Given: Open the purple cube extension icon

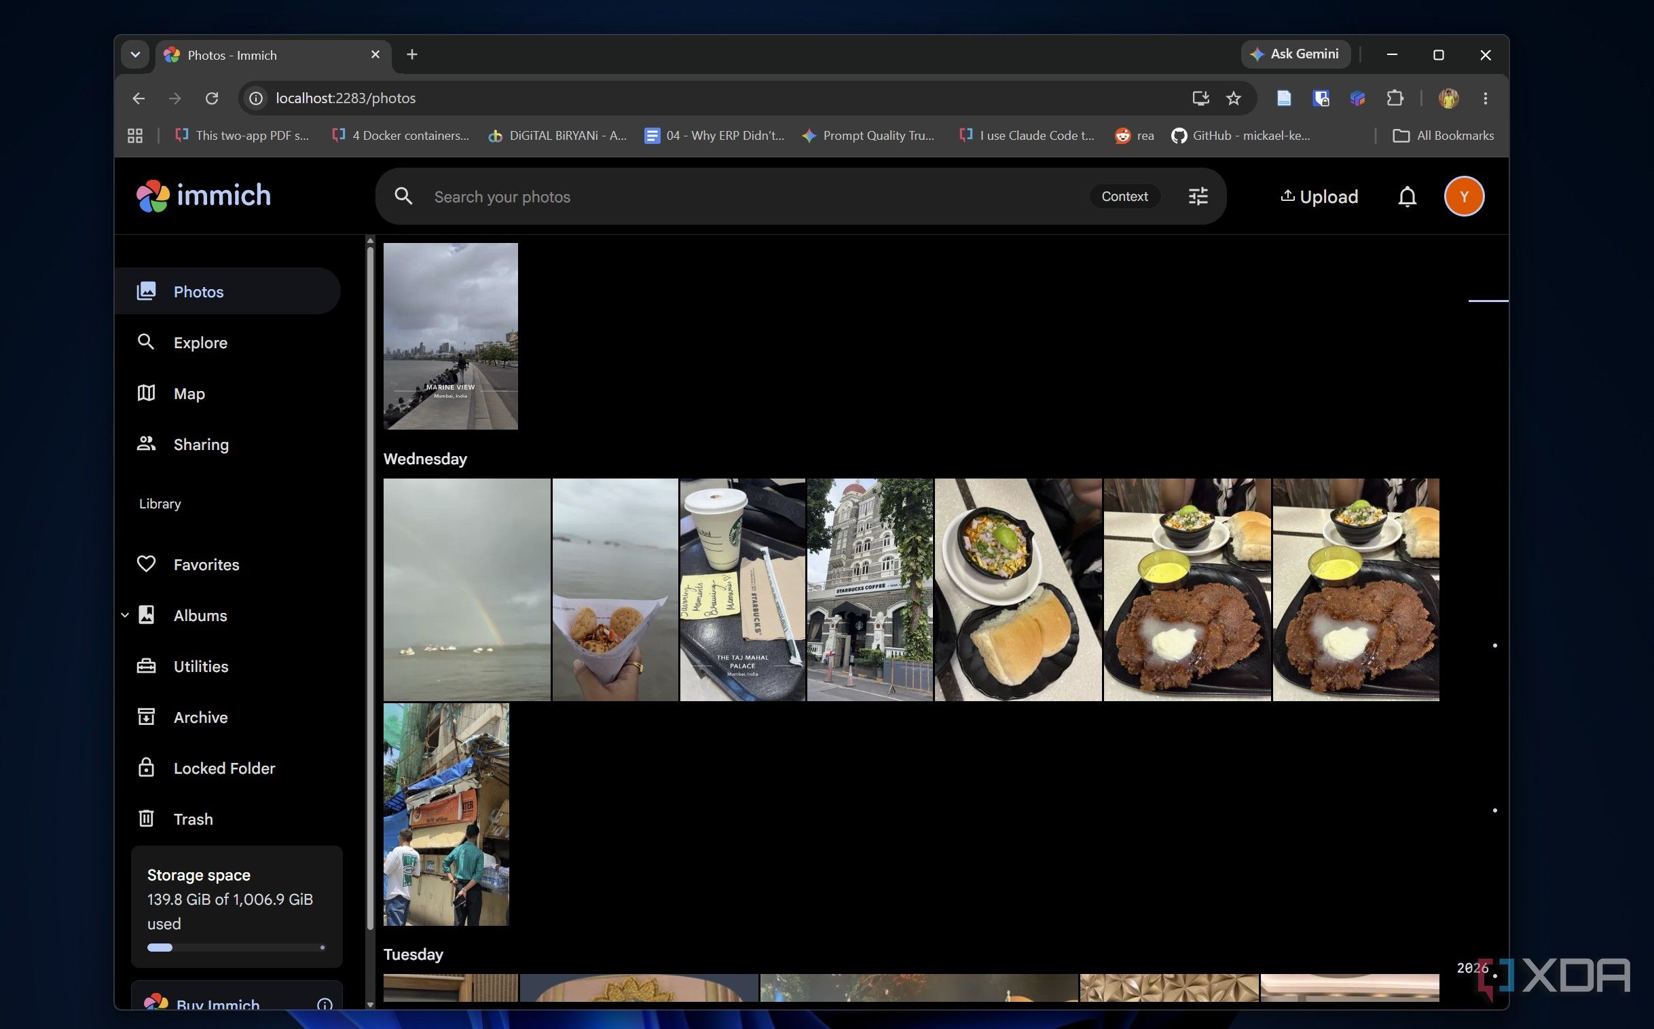Looking at the screenshot, I should point(1357,98).
